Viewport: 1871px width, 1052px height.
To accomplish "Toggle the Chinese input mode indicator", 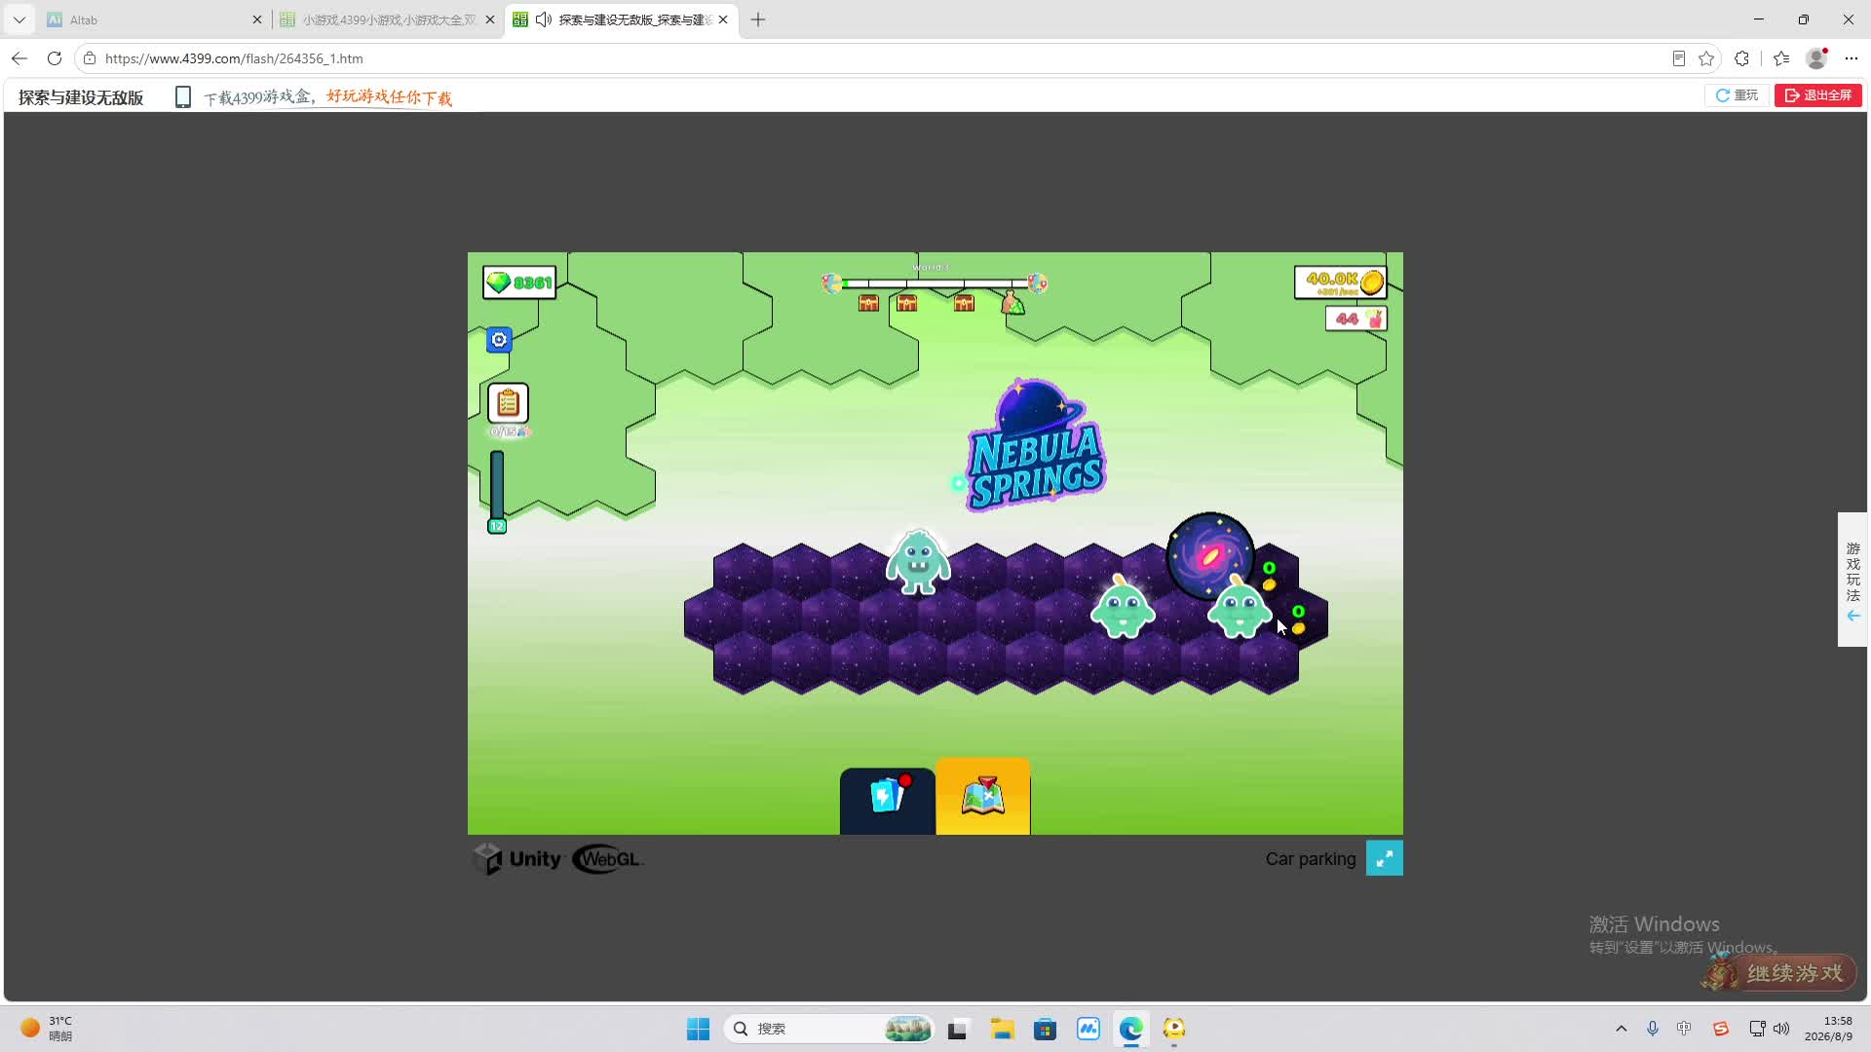I will click(x=1684, y=1029).
